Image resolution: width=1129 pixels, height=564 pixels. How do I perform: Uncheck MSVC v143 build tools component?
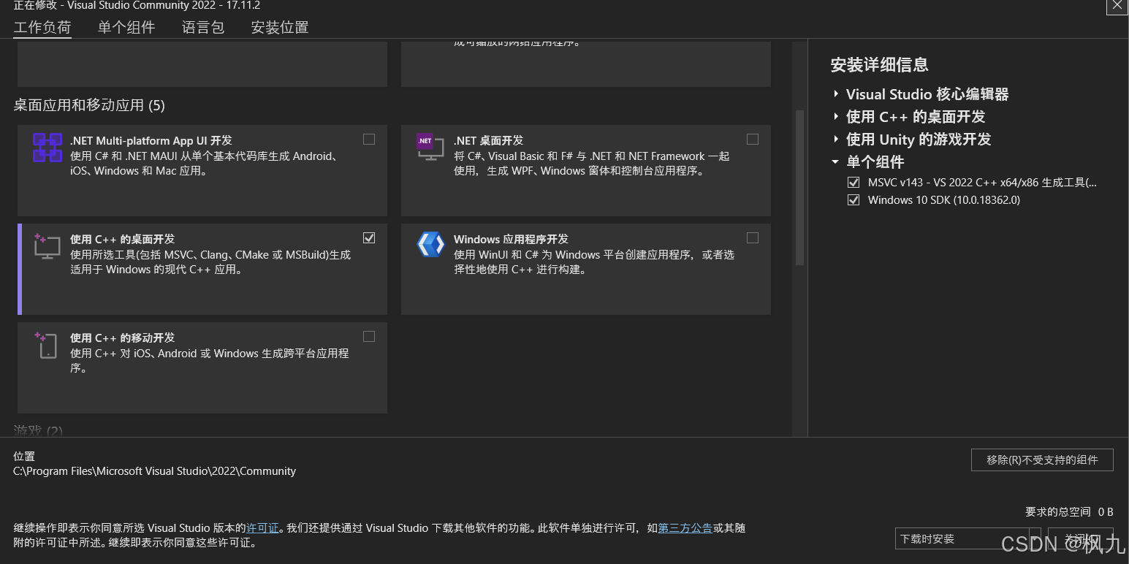[x=853, y=182]
